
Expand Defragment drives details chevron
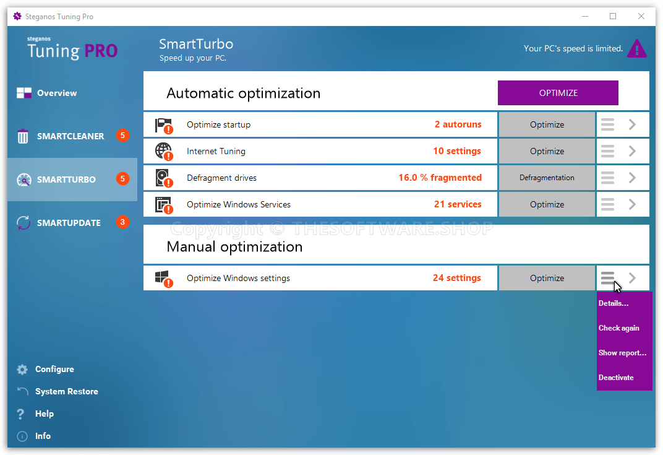coord(632,178)
